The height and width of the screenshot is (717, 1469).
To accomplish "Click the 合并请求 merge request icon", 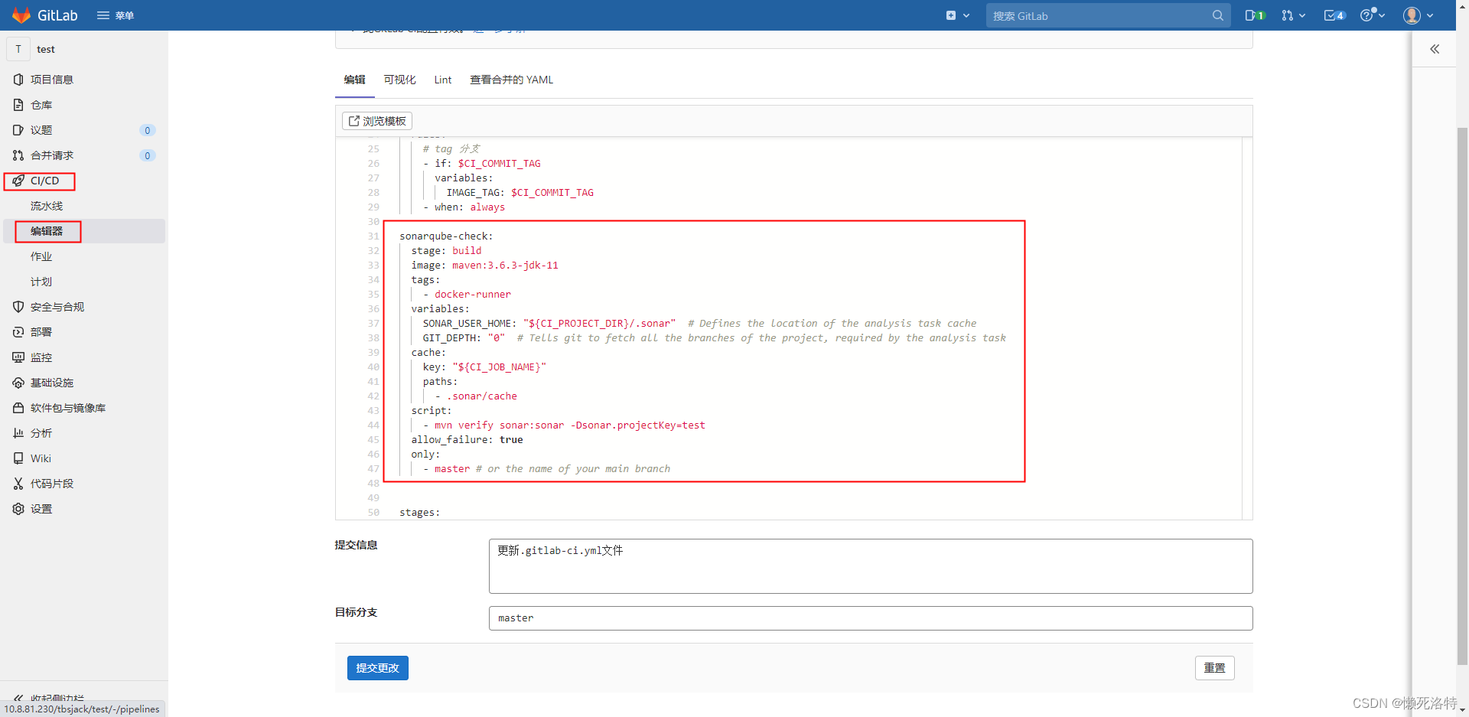I will tap(18, 155).
